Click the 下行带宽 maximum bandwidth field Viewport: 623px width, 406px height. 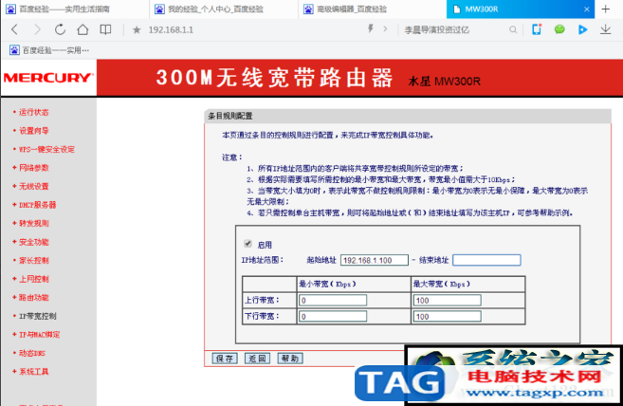447,317
